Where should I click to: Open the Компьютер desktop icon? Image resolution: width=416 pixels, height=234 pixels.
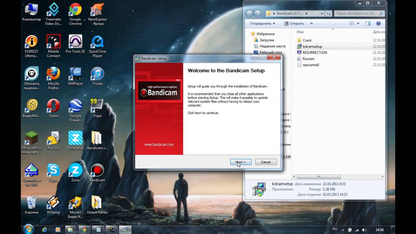click(32, 13)
